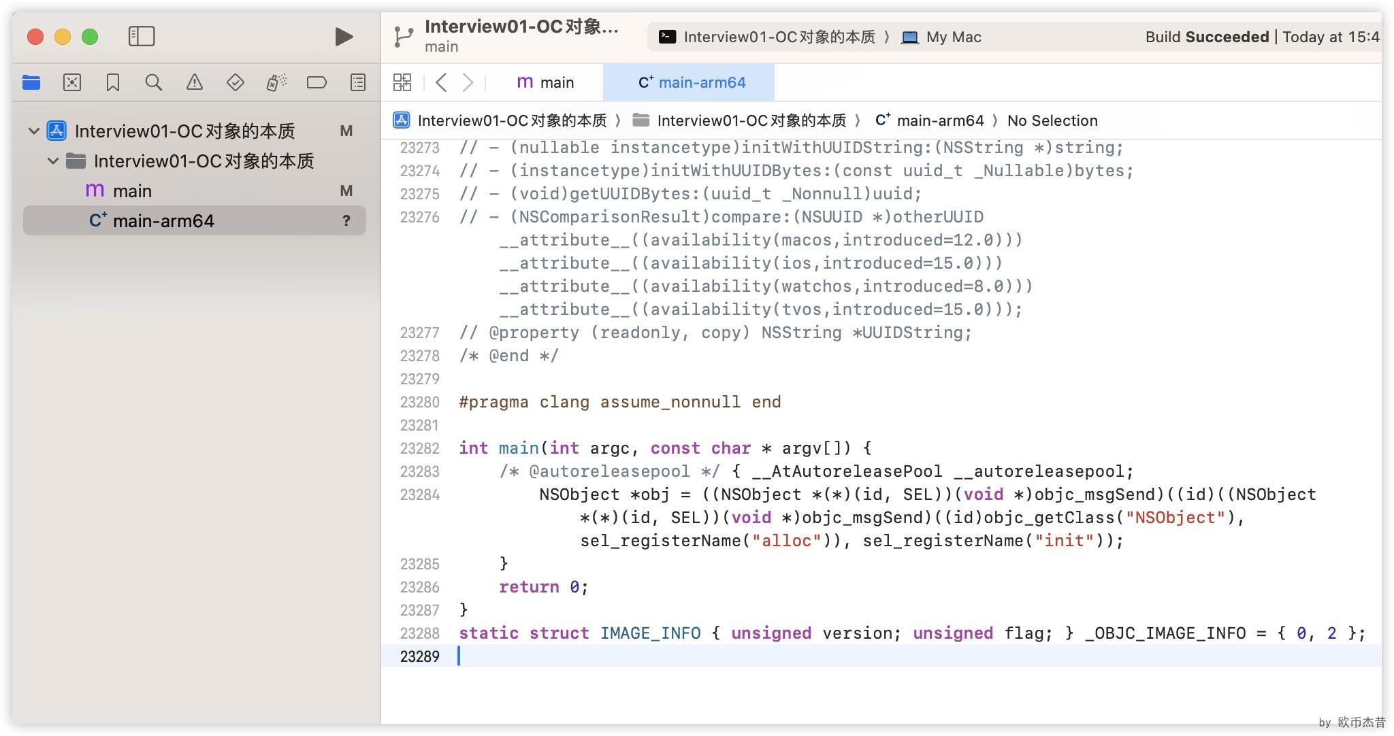1394x736 pixels.
Task: Select the main-arm64 tab
Action: coord(690,82)
